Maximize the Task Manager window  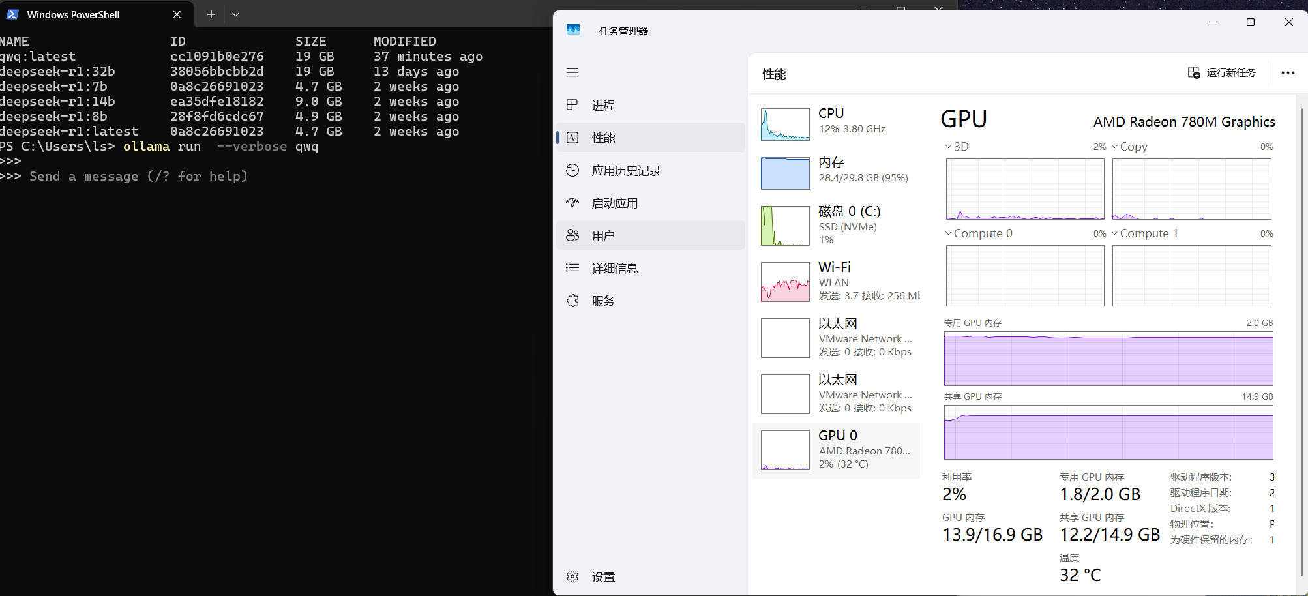1251,22
